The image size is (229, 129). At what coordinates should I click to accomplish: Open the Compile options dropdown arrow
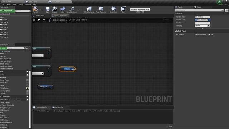coord(41,10)
